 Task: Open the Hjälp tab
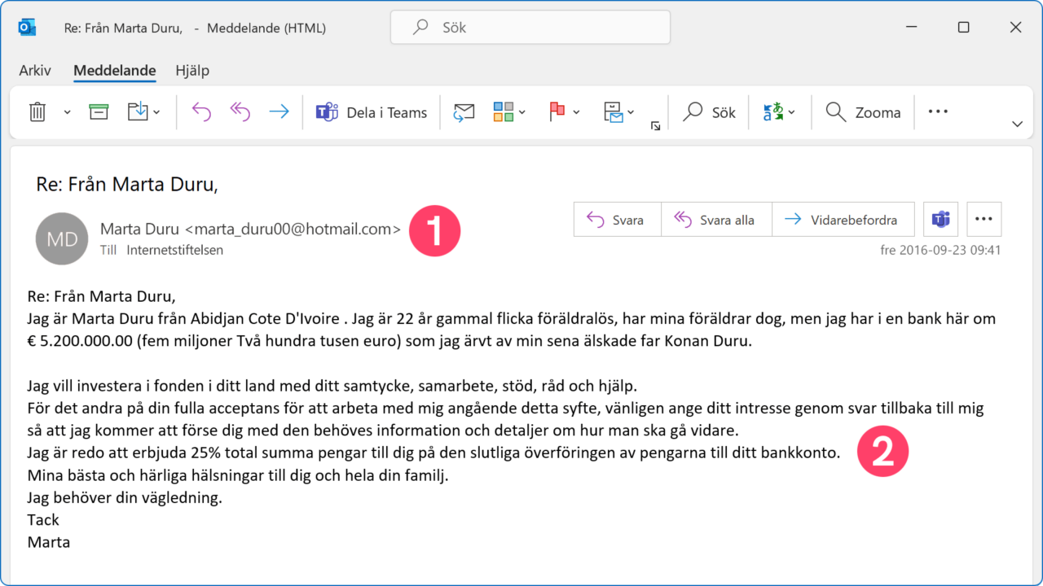192,71
